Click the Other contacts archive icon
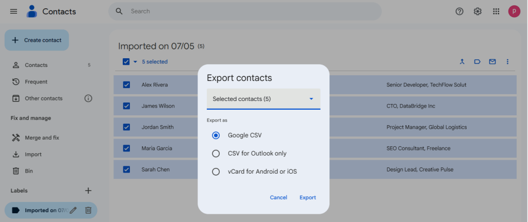 (16, 98)
